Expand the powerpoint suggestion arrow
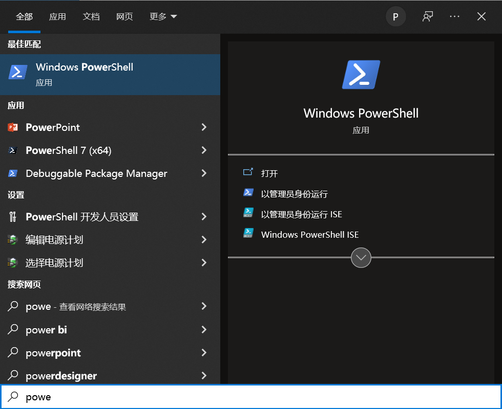The image size is (502, 409). [204, 352]
